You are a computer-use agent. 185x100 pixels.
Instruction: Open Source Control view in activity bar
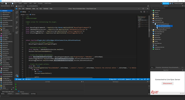coord(17,22)
